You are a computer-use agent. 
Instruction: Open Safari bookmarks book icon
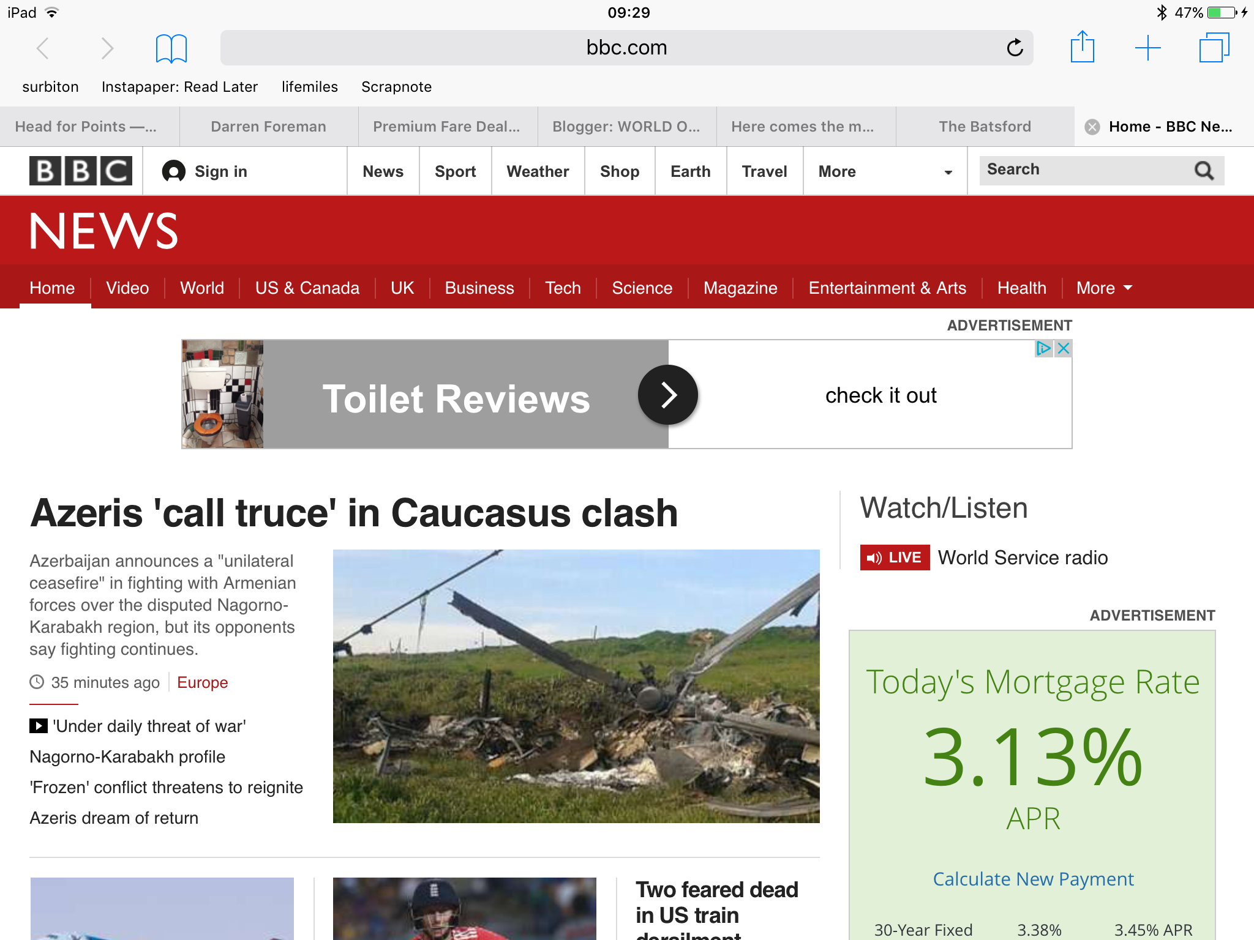(x=171, y=48)
